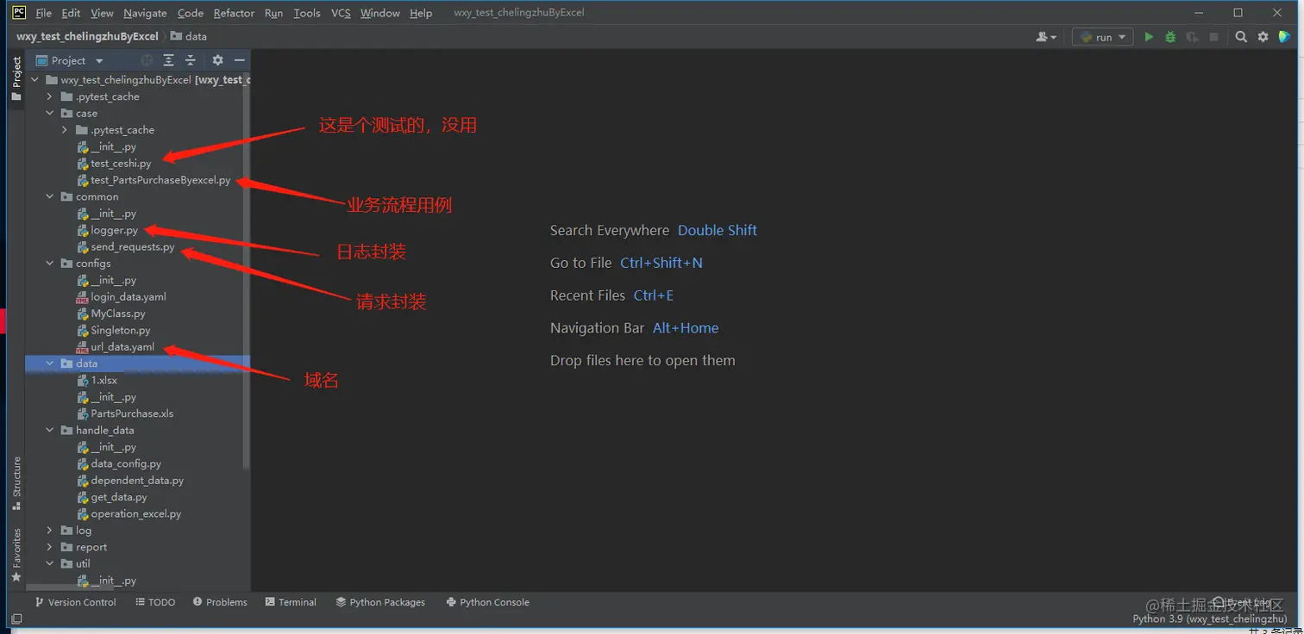Toggle the Project tool window side tab

coord(16,79)
